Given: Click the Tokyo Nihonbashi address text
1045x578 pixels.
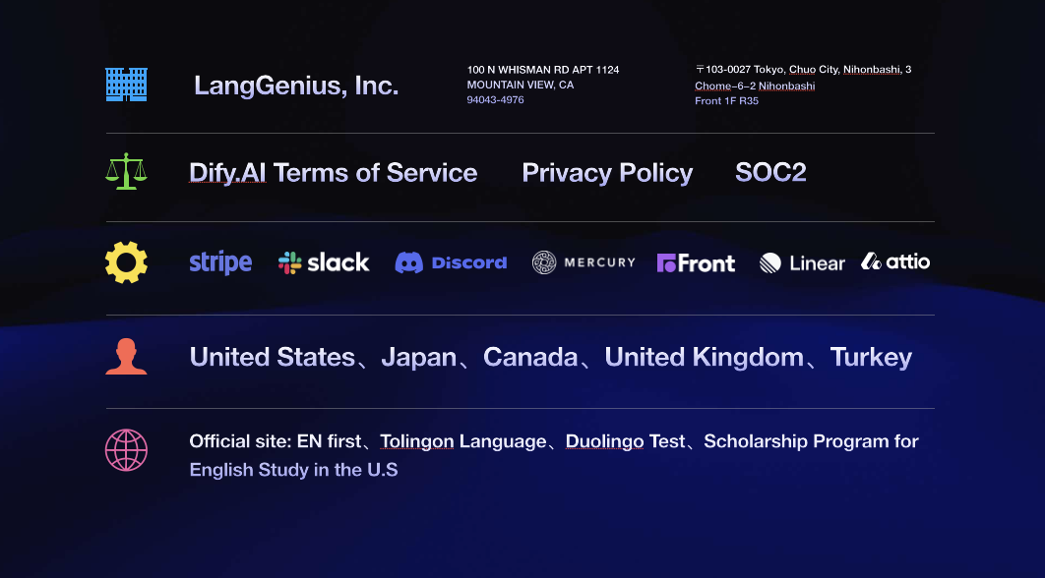Looking at the screenshot, I should [x=802, y=85].
